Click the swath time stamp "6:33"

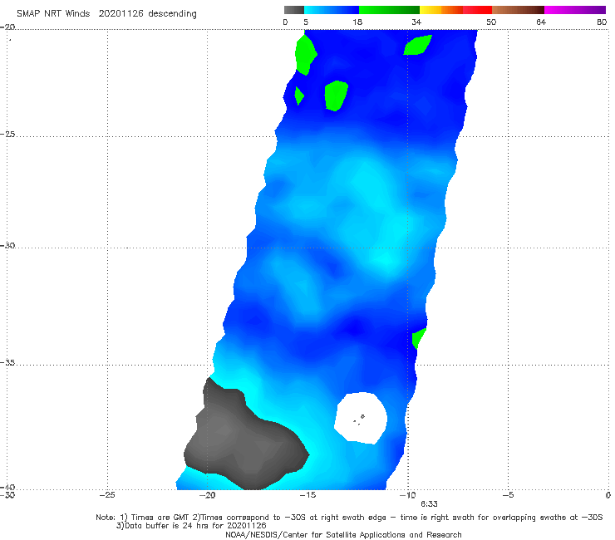click(429, 504)
